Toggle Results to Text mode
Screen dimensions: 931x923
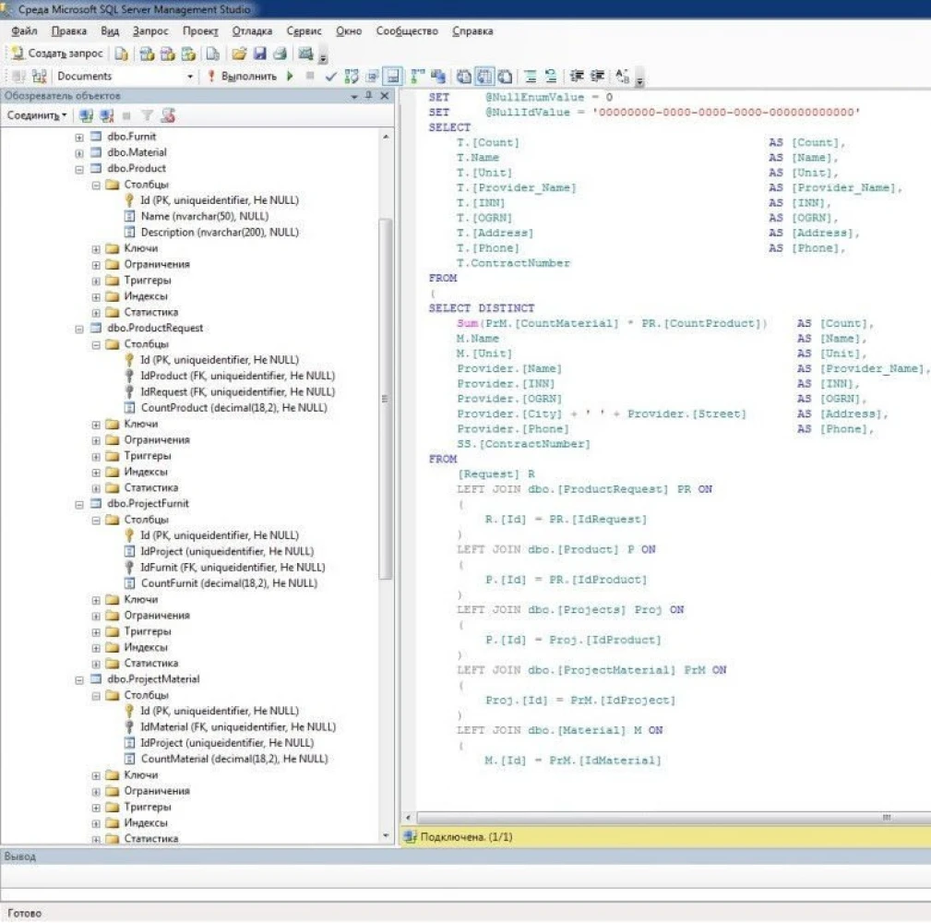pyautogui.click(x=464, y=76)
